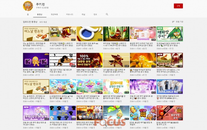The image size is (207, 130).
Task: Click title '쿠키런 팬투표 TOP10 티셔츠'
Action: coord(168,97)
